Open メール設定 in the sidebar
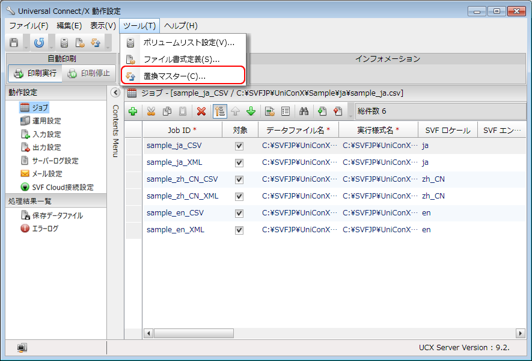 click(x=41, y=174)
